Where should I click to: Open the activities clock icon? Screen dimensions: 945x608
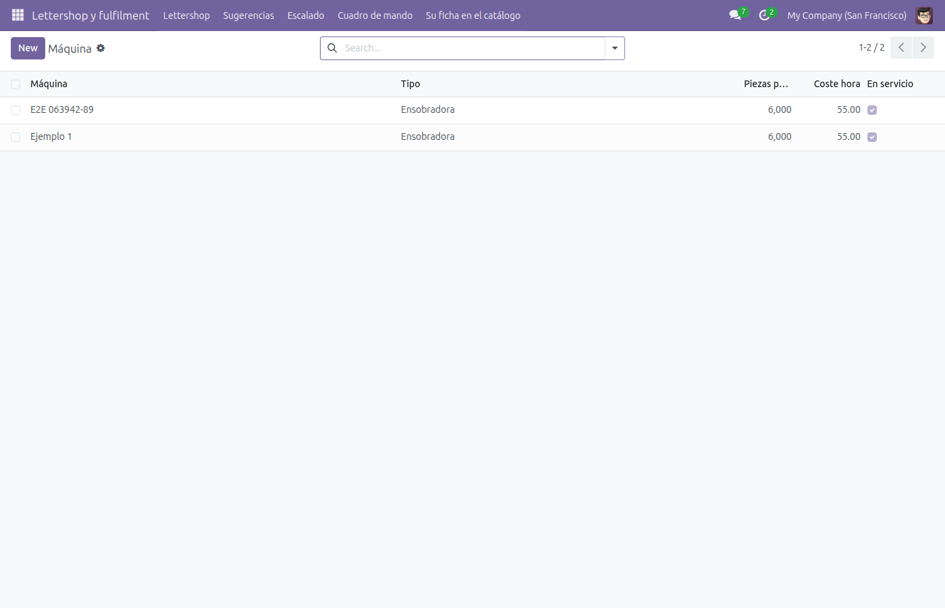764,15
